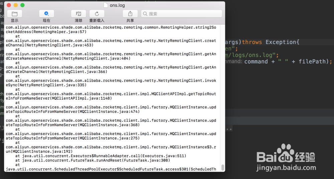334x179 pixels.
Task: Click the ScheduledThreadPoolExecutor access$301 line
Action: (111, 169)
